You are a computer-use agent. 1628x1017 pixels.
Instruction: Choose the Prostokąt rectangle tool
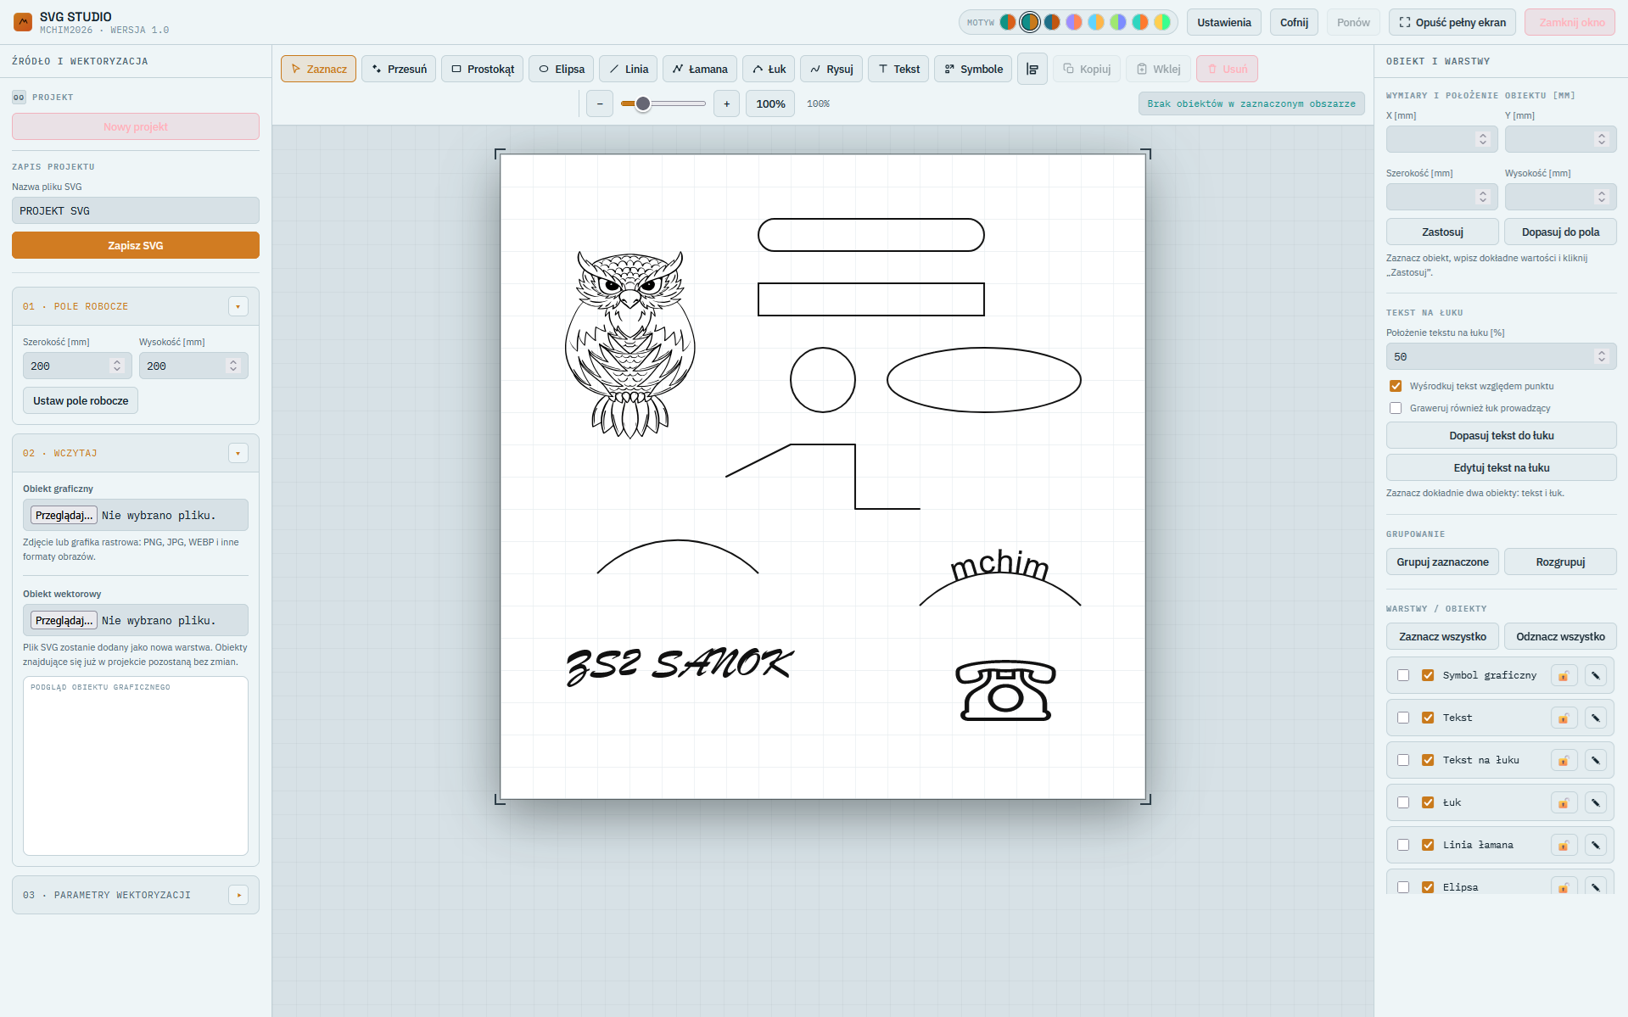coord(482,69)
